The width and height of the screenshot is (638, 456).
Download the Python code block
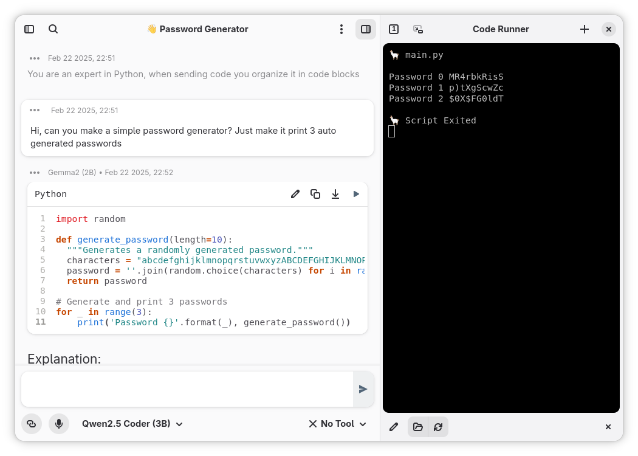335,194
